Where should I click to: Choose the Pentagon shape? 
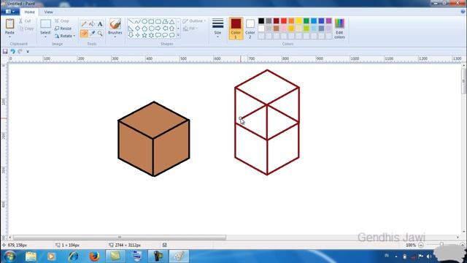click(x=144, y=28)
